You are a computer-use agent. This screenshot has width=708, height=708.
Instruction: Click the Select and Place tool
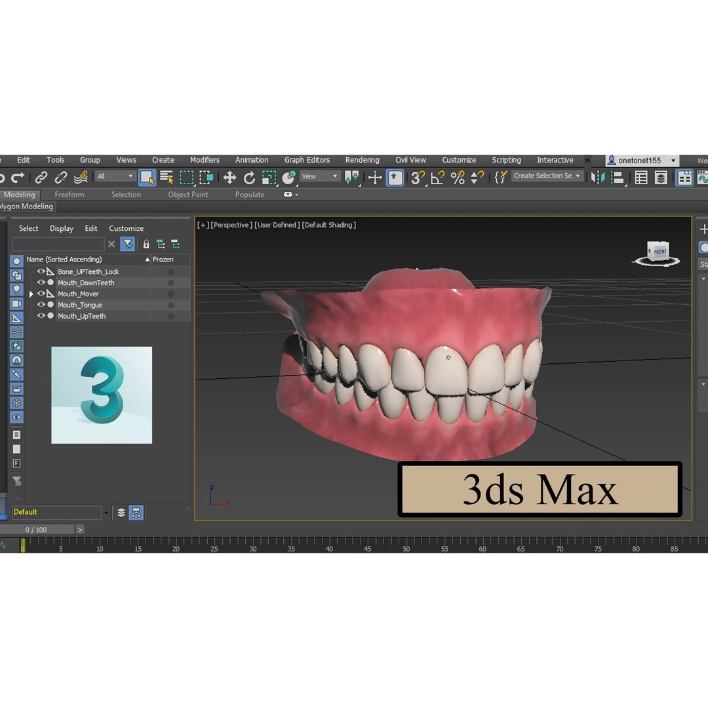click(288, 178)
